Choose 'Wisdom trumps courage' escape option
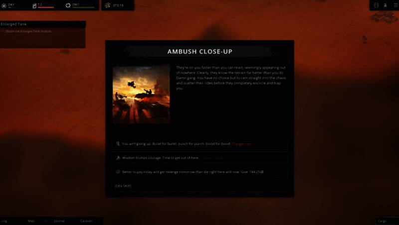The image size is (399, 225). 200,158
